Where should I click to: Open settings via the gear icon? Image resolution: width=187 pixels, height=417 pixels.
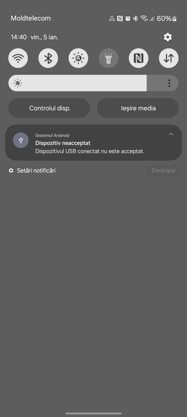167,37
